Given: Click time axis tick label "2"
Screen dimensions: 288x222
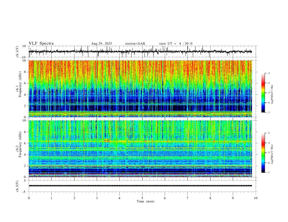Looking at the screenshot, I should 74,198.
